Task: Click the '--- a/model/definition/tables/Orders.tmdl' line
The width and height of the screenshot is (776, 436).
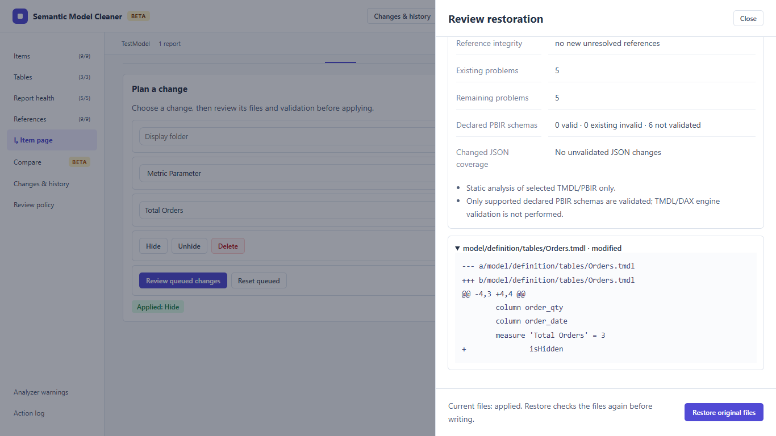Action: pos(548,266)
